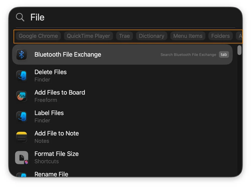Click the Finder icon beside Rename File
Image resolution: width=251 pixels, height=187 pixels.
tap(22, 175)
